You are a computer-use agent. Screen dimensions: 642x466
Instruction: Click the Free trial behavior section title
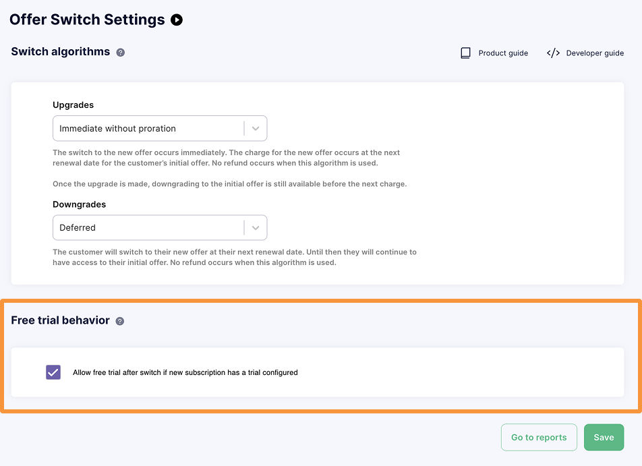click(x=60, y=320)
